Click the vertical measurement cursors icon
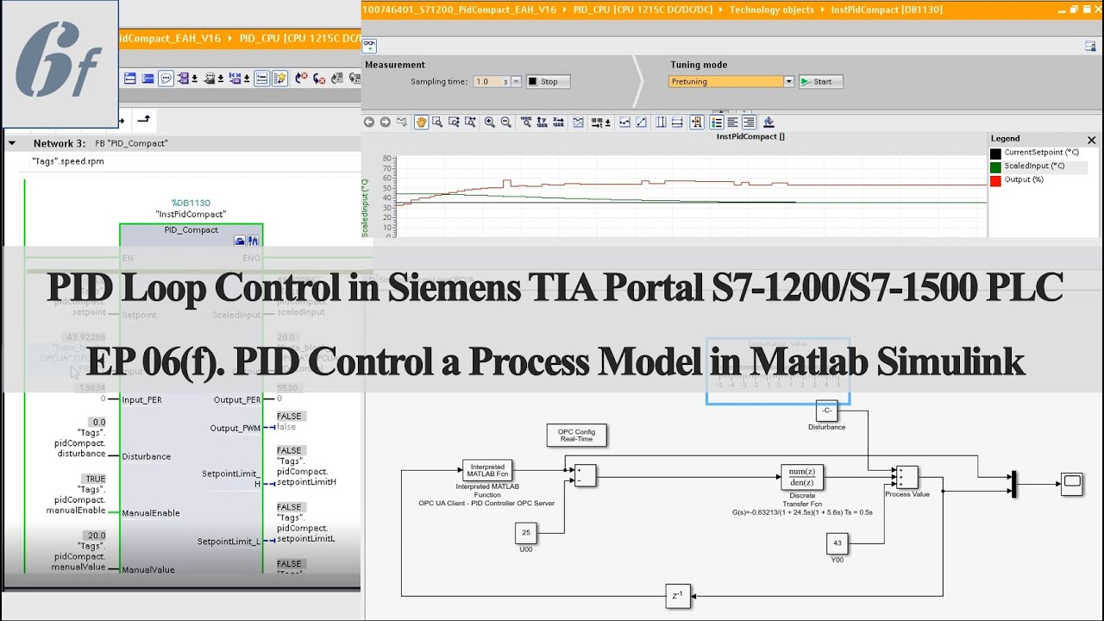Screen dimensions: 1104x621 tap(661, 122)
